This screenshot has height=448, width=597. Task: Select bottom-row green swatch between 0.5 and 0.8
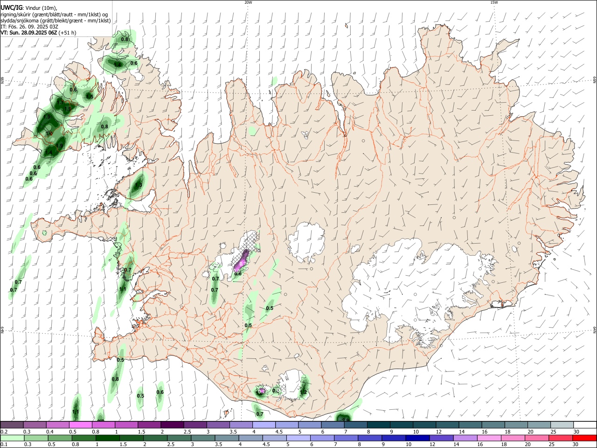(60, 438)
